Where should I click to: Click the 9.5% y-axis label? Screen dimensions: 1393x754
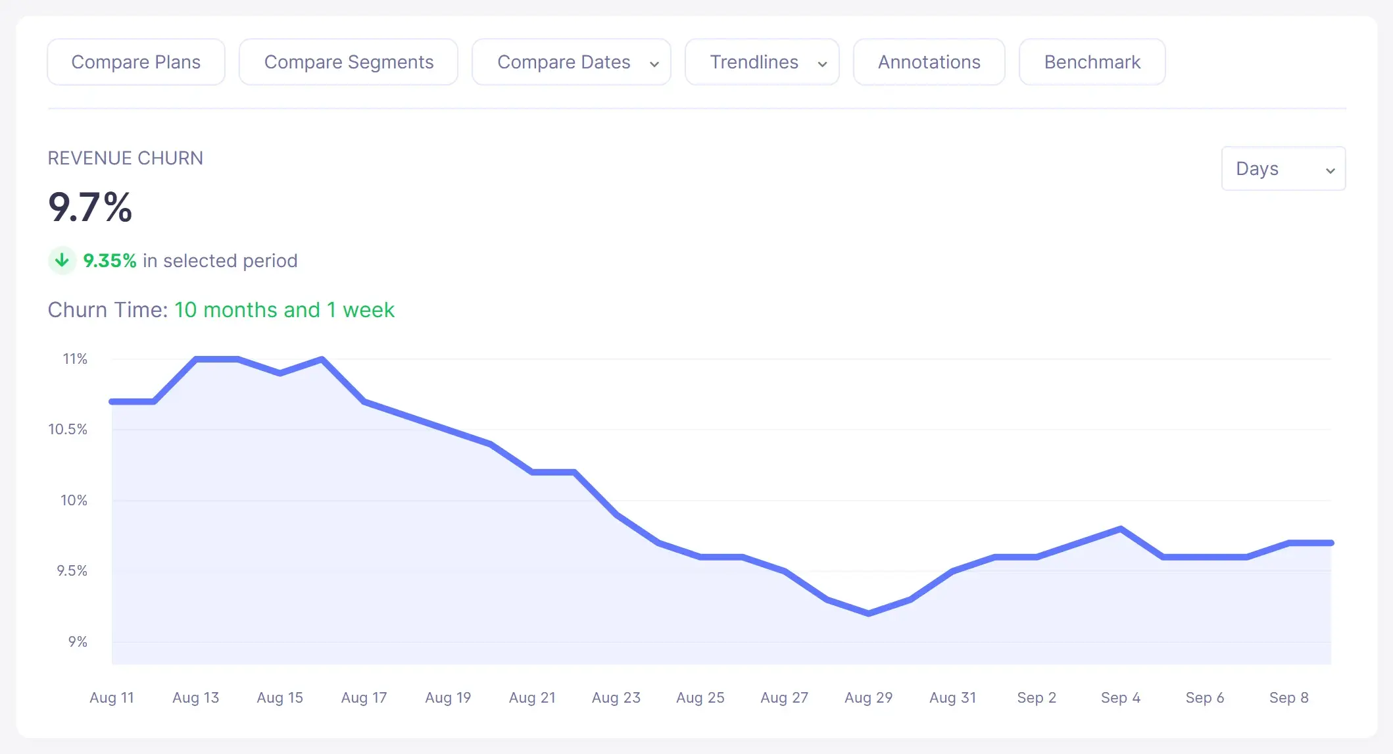72,570
